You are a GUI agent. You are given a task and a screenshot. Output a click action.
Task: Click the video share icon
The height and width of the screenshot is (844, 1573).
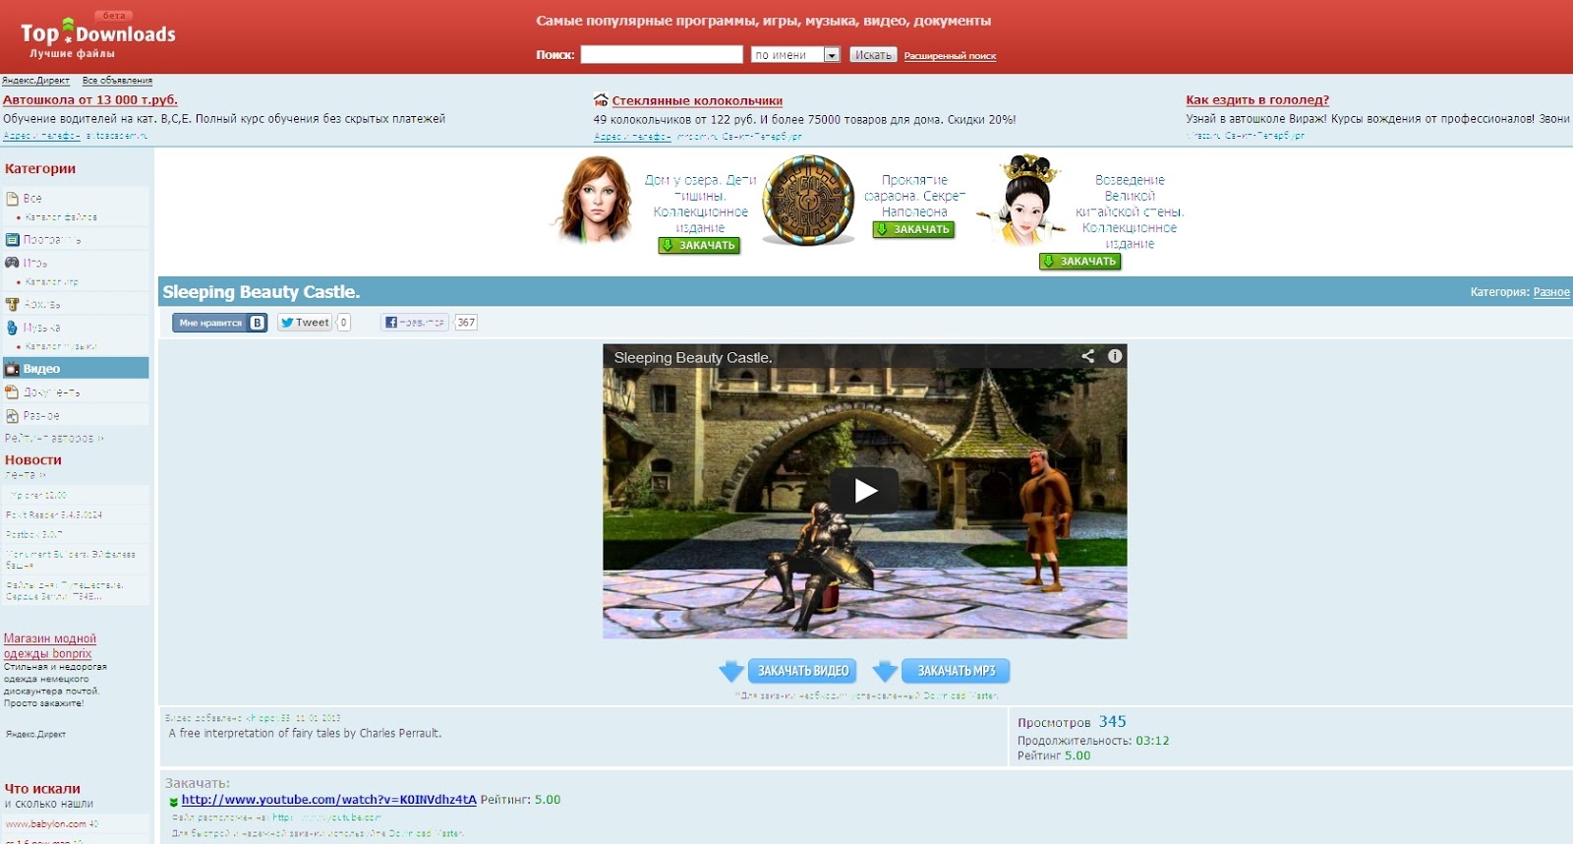[1087, 356]
